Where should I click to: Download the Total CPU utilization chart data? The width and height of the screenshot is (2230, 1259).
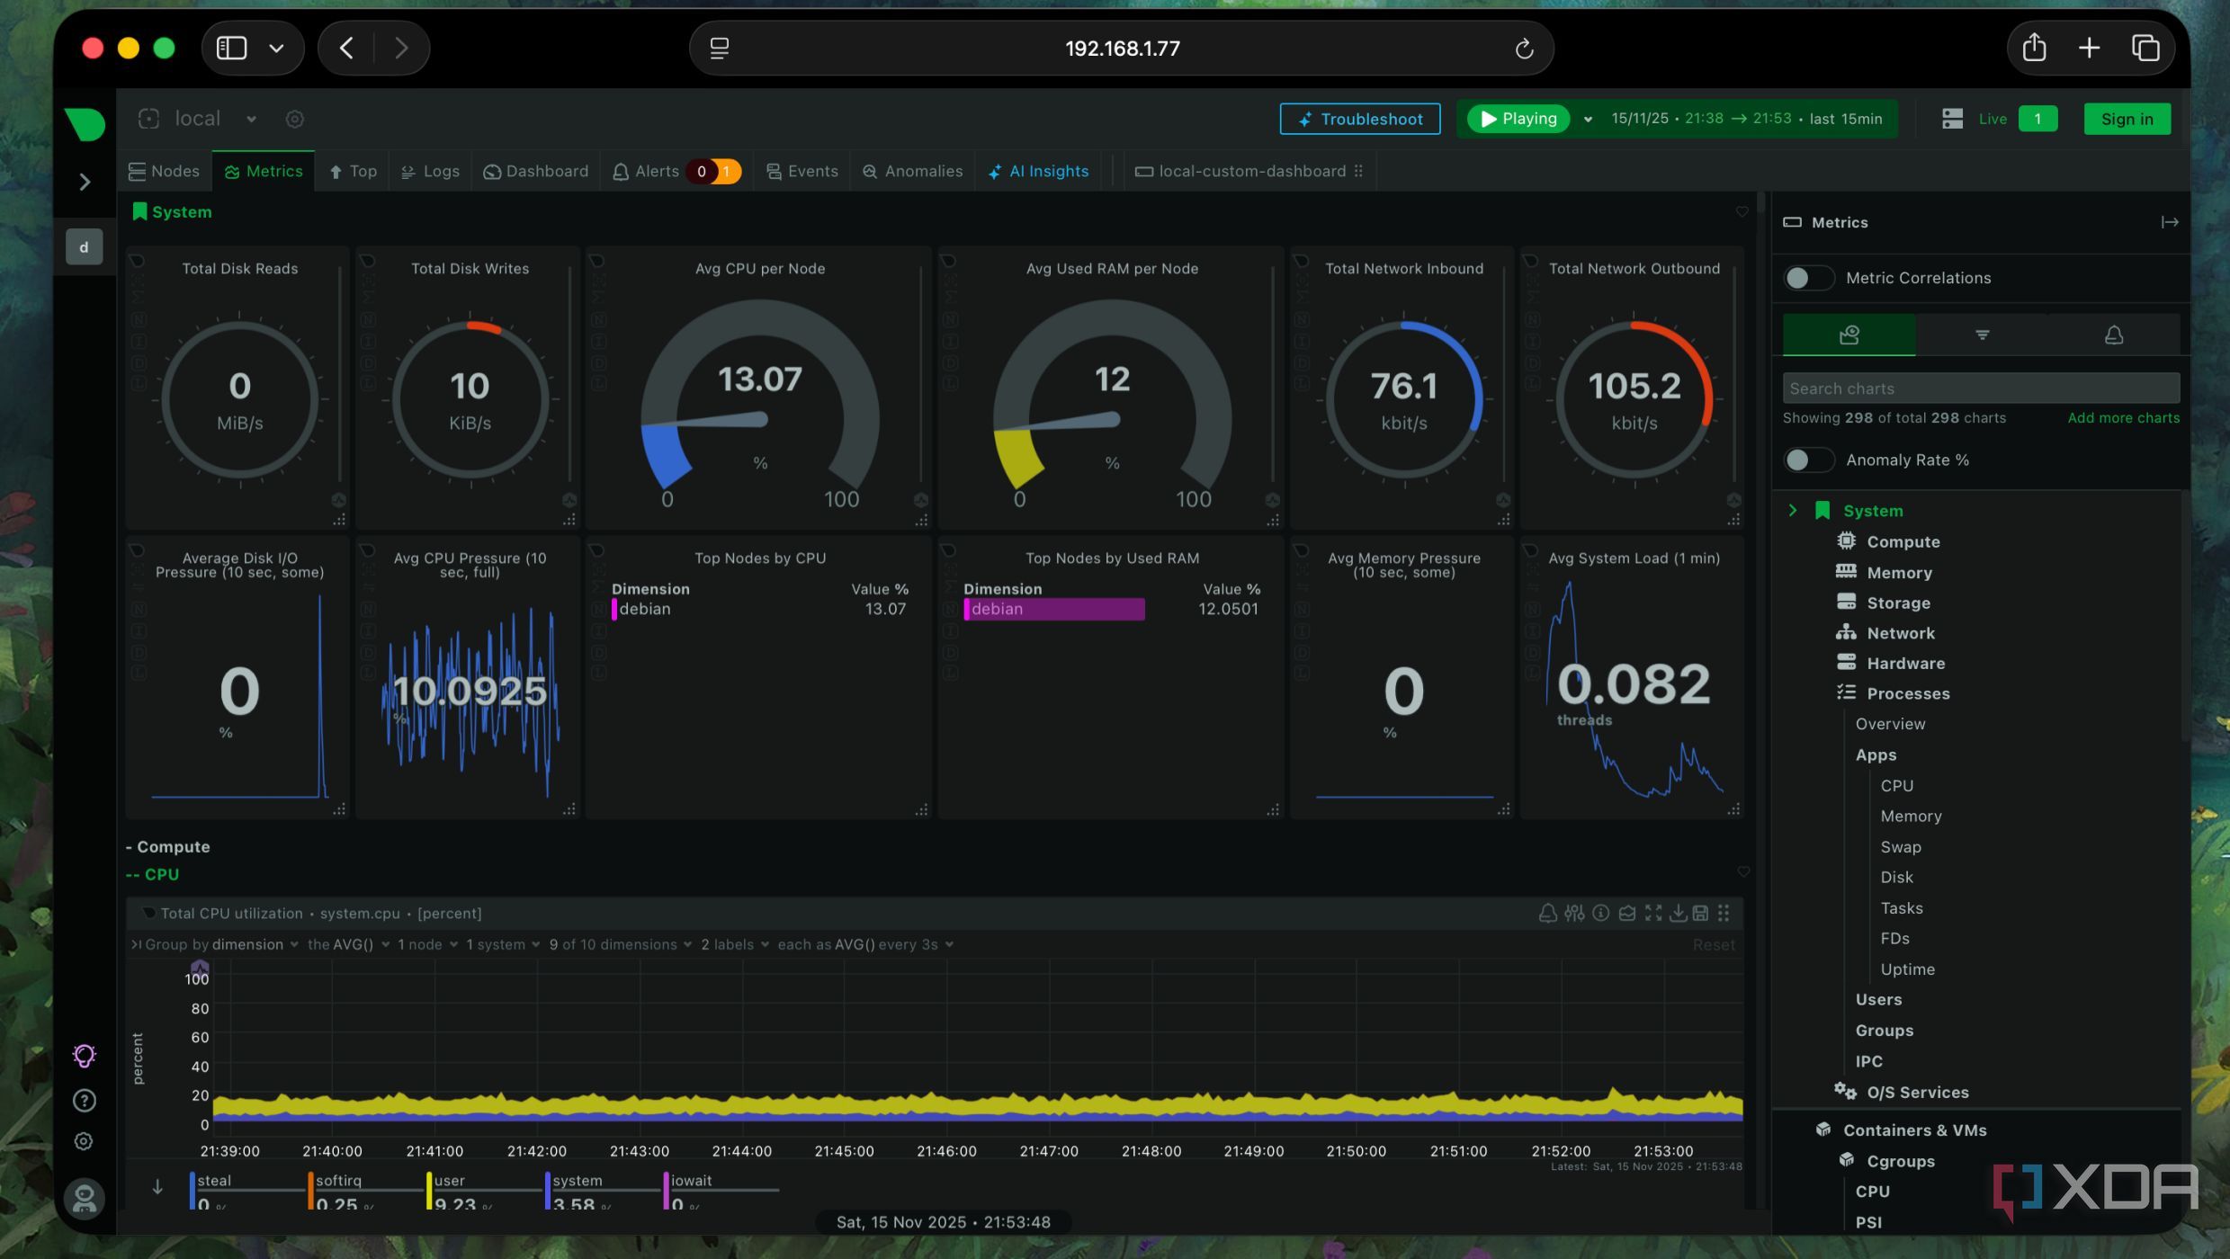click(x=1678, y=914)
